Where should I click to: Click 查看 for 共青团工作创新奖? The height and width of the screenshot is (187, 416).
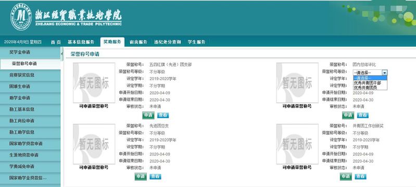tap(361, 176)
